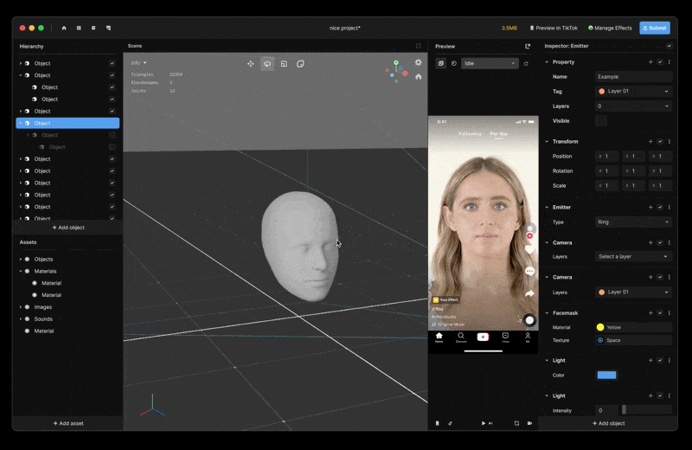Screen dimensions: 692x450
Task: Click the Light Intensity slider handle
Action: [624, 410]
